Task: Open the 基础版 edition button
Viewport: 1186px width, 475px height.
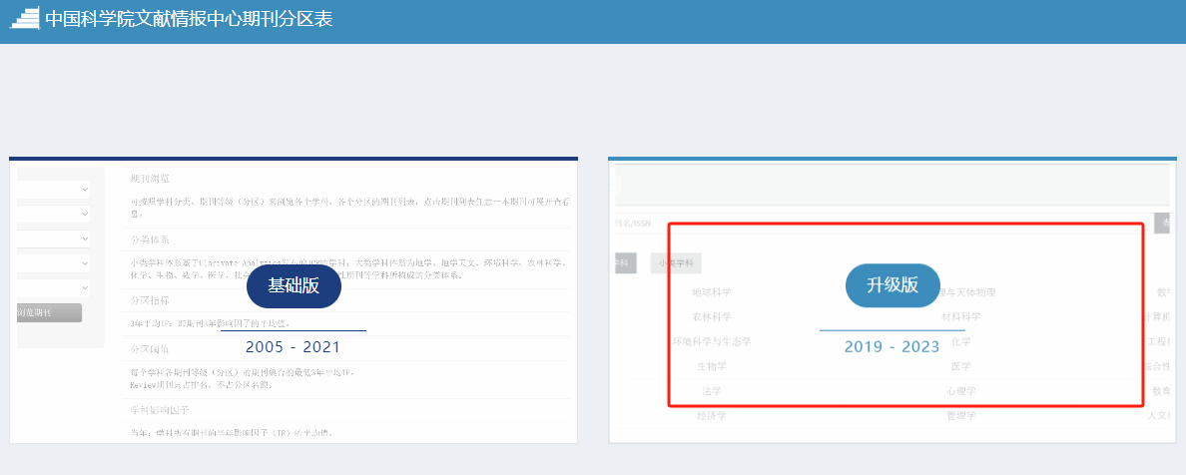Action: point(294,285)
